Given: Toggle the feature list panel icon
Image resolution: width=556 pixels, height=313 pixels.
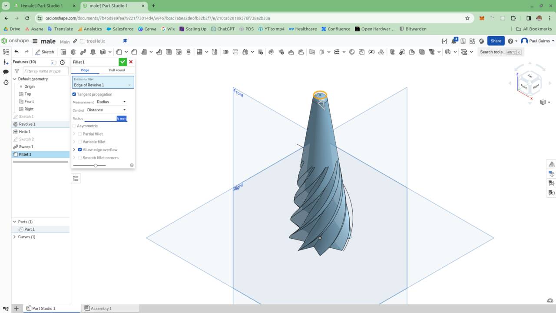Looking at the screenshot, I should [x=6, y=52].
